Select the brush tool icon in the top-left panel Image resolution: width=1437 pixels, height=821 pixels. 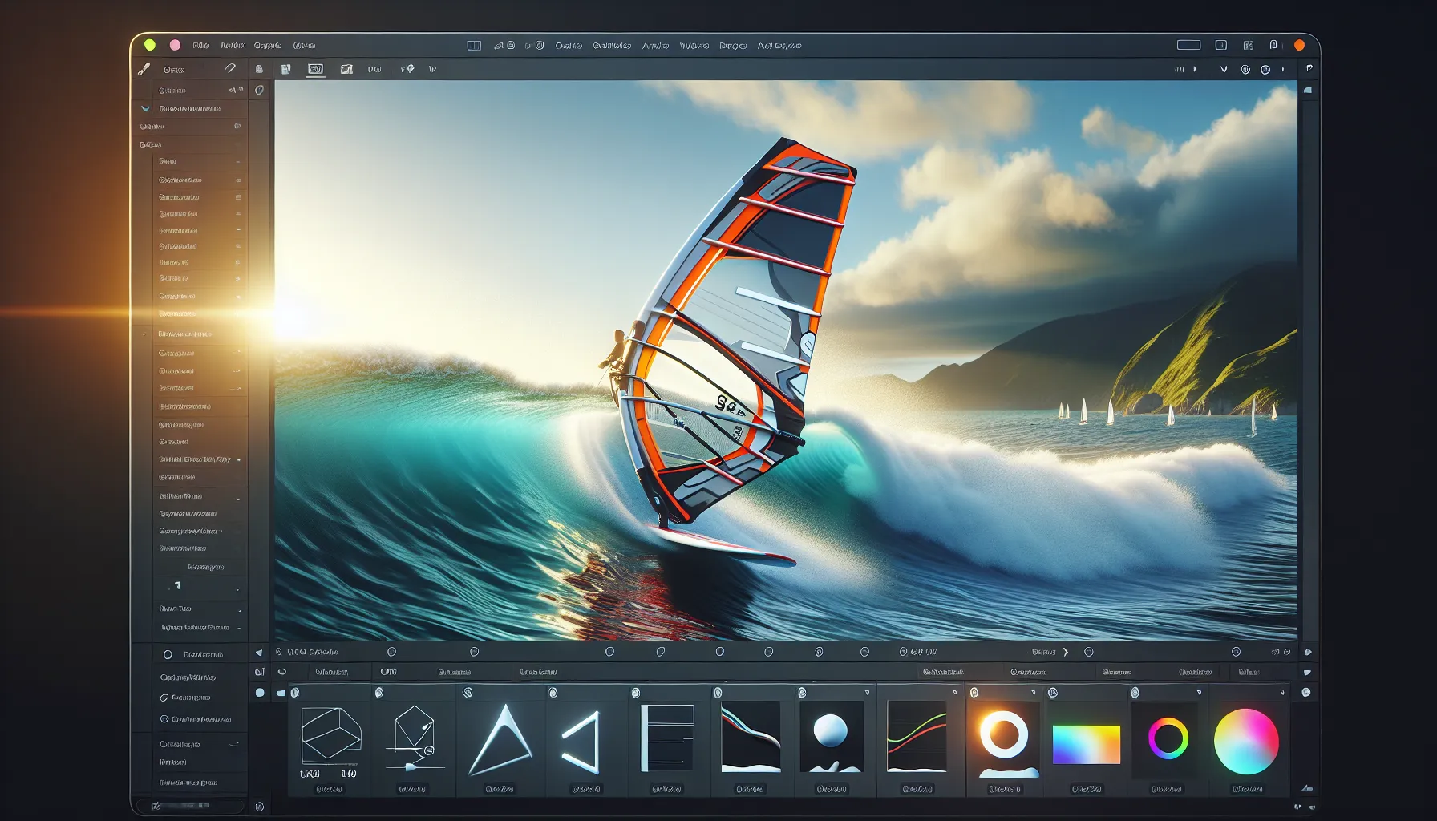click(x=144, y=70)
